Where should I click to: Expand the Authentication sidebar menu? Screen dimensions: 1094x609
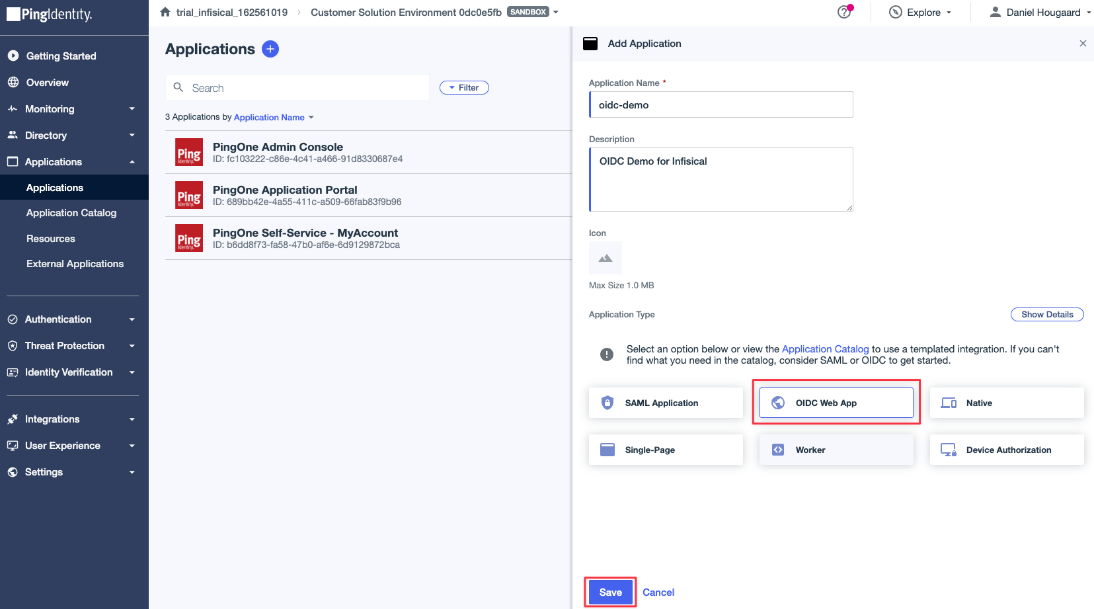74,319
